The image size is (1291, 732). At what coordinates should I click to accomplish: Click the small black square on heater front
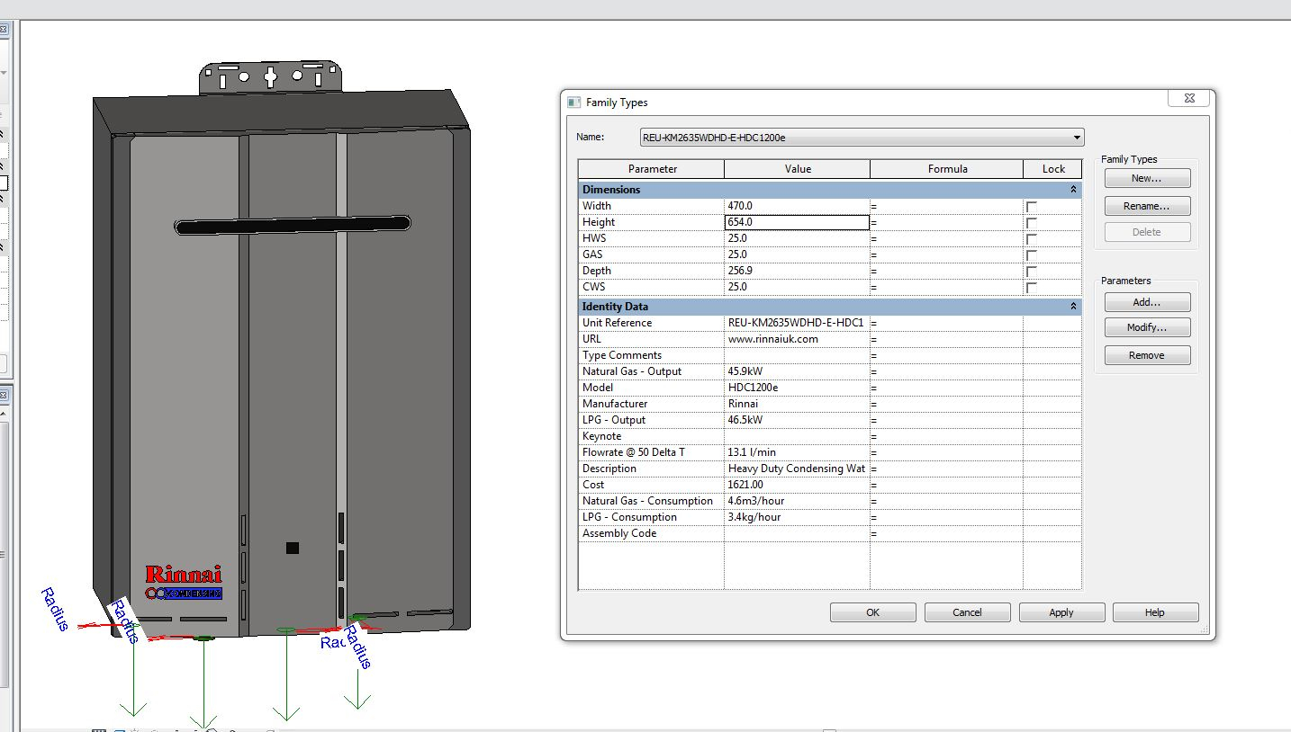click(x=292, y=548)
